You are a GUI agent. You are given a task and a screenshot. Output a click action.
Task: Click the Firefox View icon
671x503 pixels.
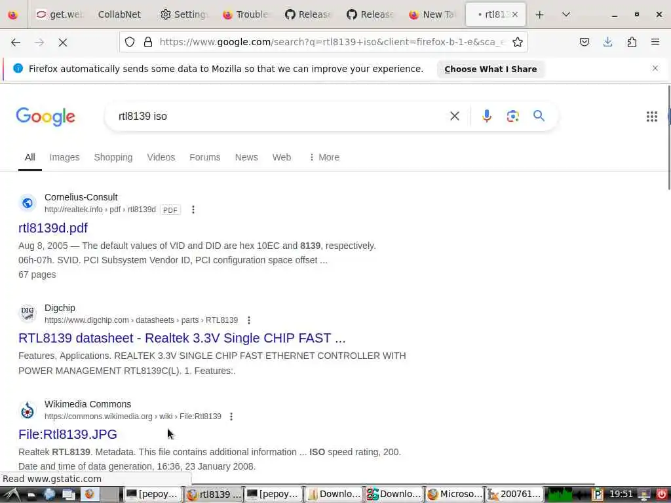click(x=13, y=14)
